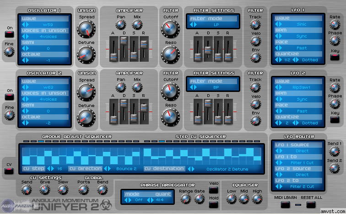The height and width of the screenshot is (214, 346).
Task: Click the LFO 1 Key button
Action: tap(335, 57)
